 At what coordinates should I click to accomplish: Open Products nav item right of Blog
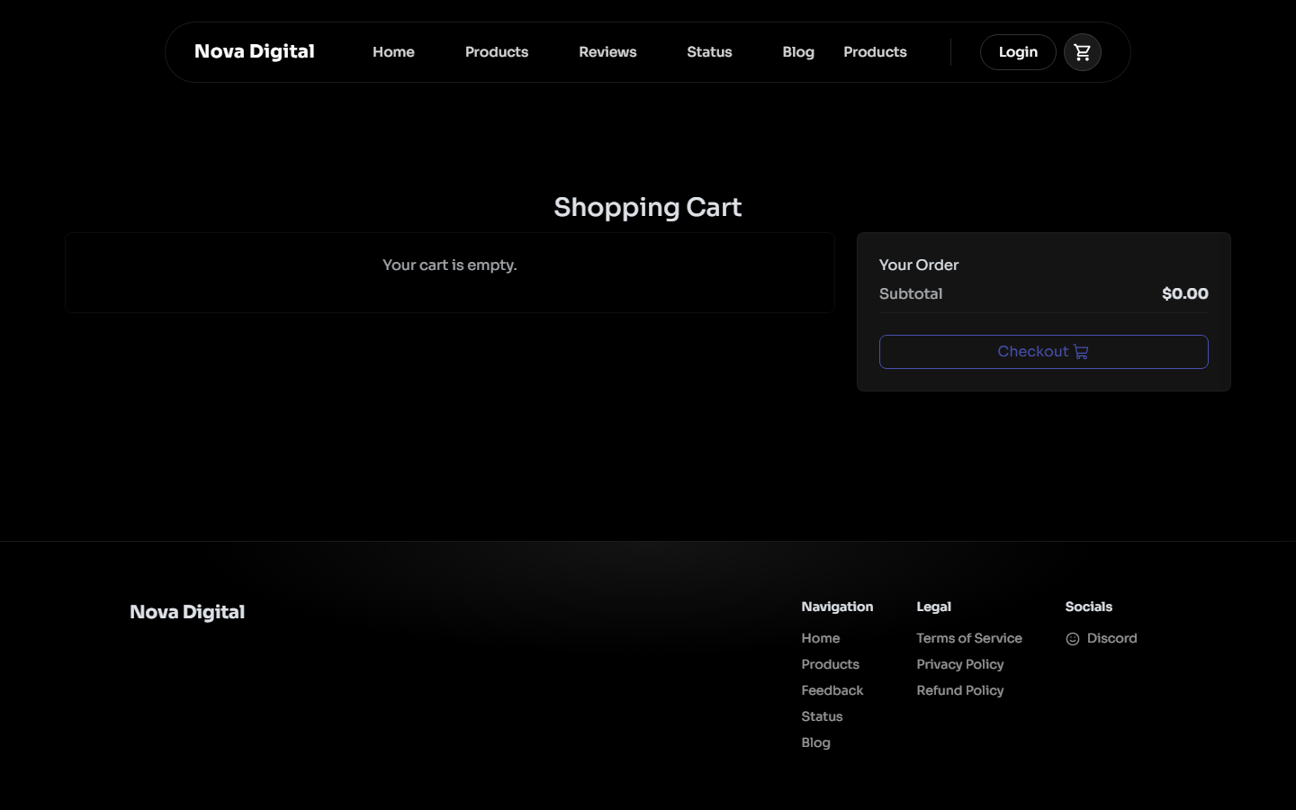tap(875, 52)
